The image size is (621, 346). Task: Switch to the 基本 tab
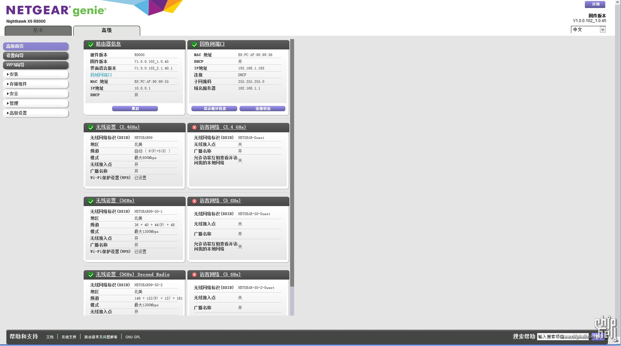coord(38,30)
